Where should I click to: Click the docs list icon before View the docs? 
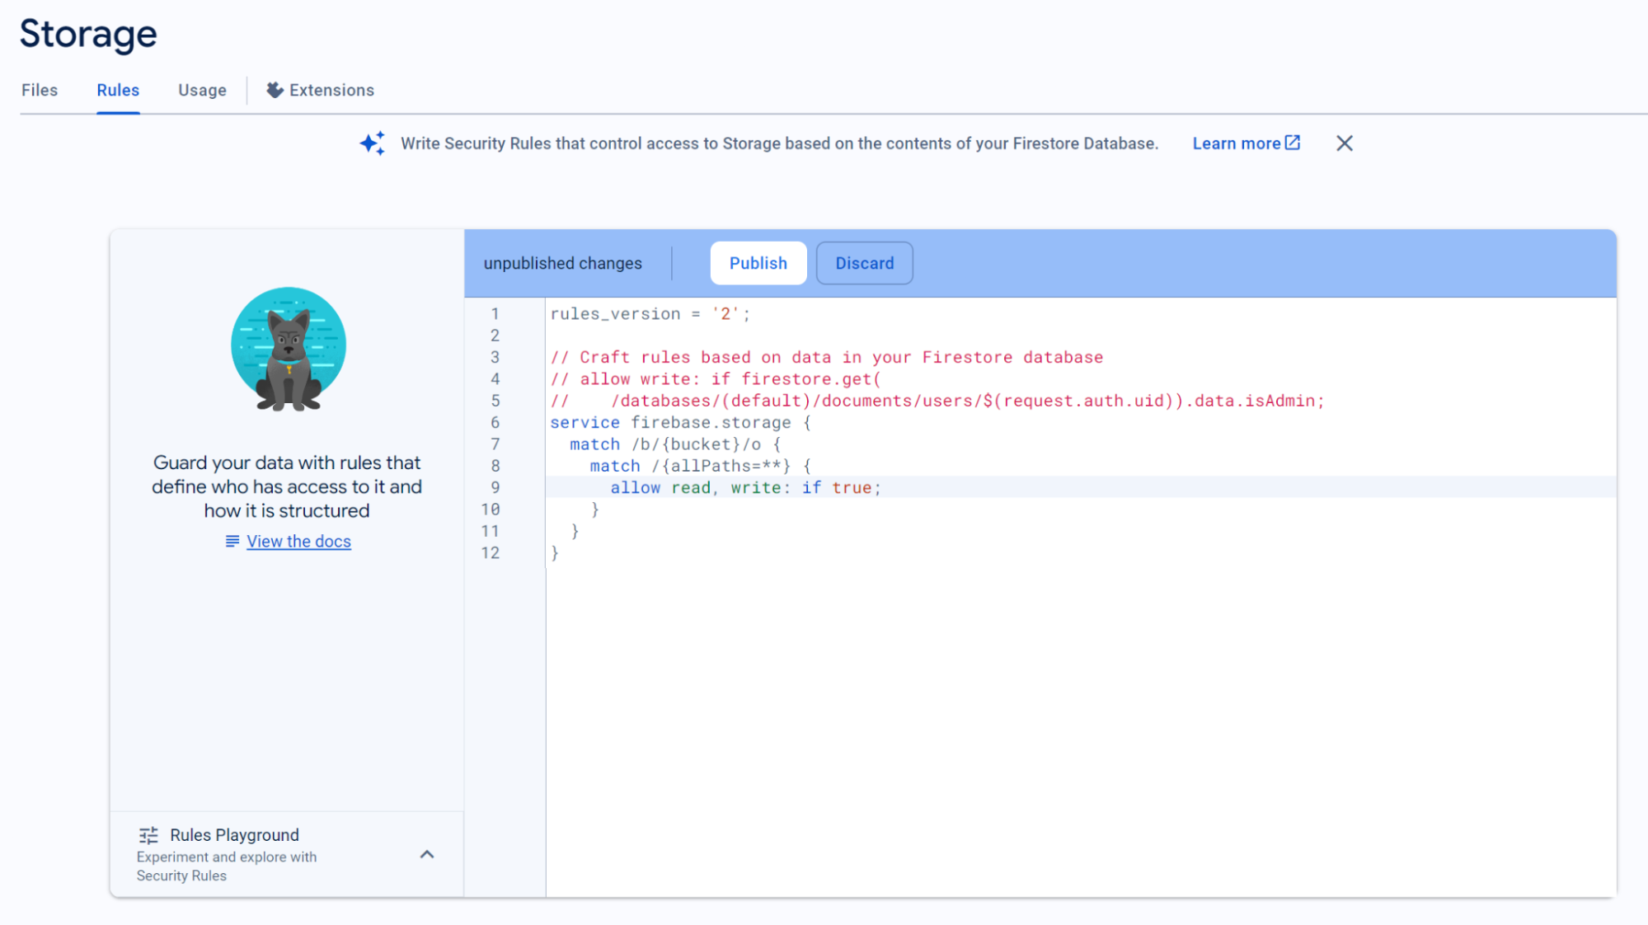click(x=232, y=541)
